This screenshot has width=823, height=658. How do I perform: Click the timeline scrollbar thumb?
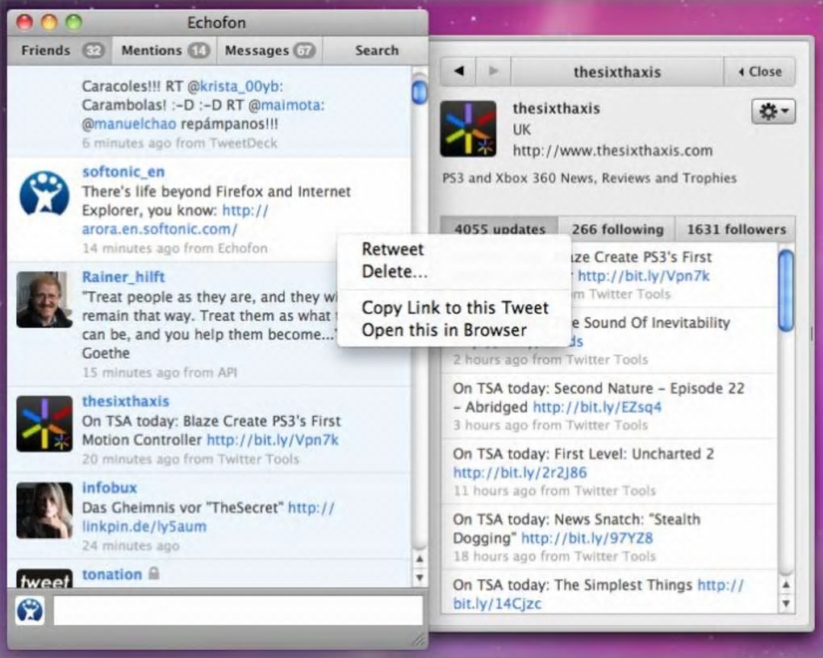point(420,92)
